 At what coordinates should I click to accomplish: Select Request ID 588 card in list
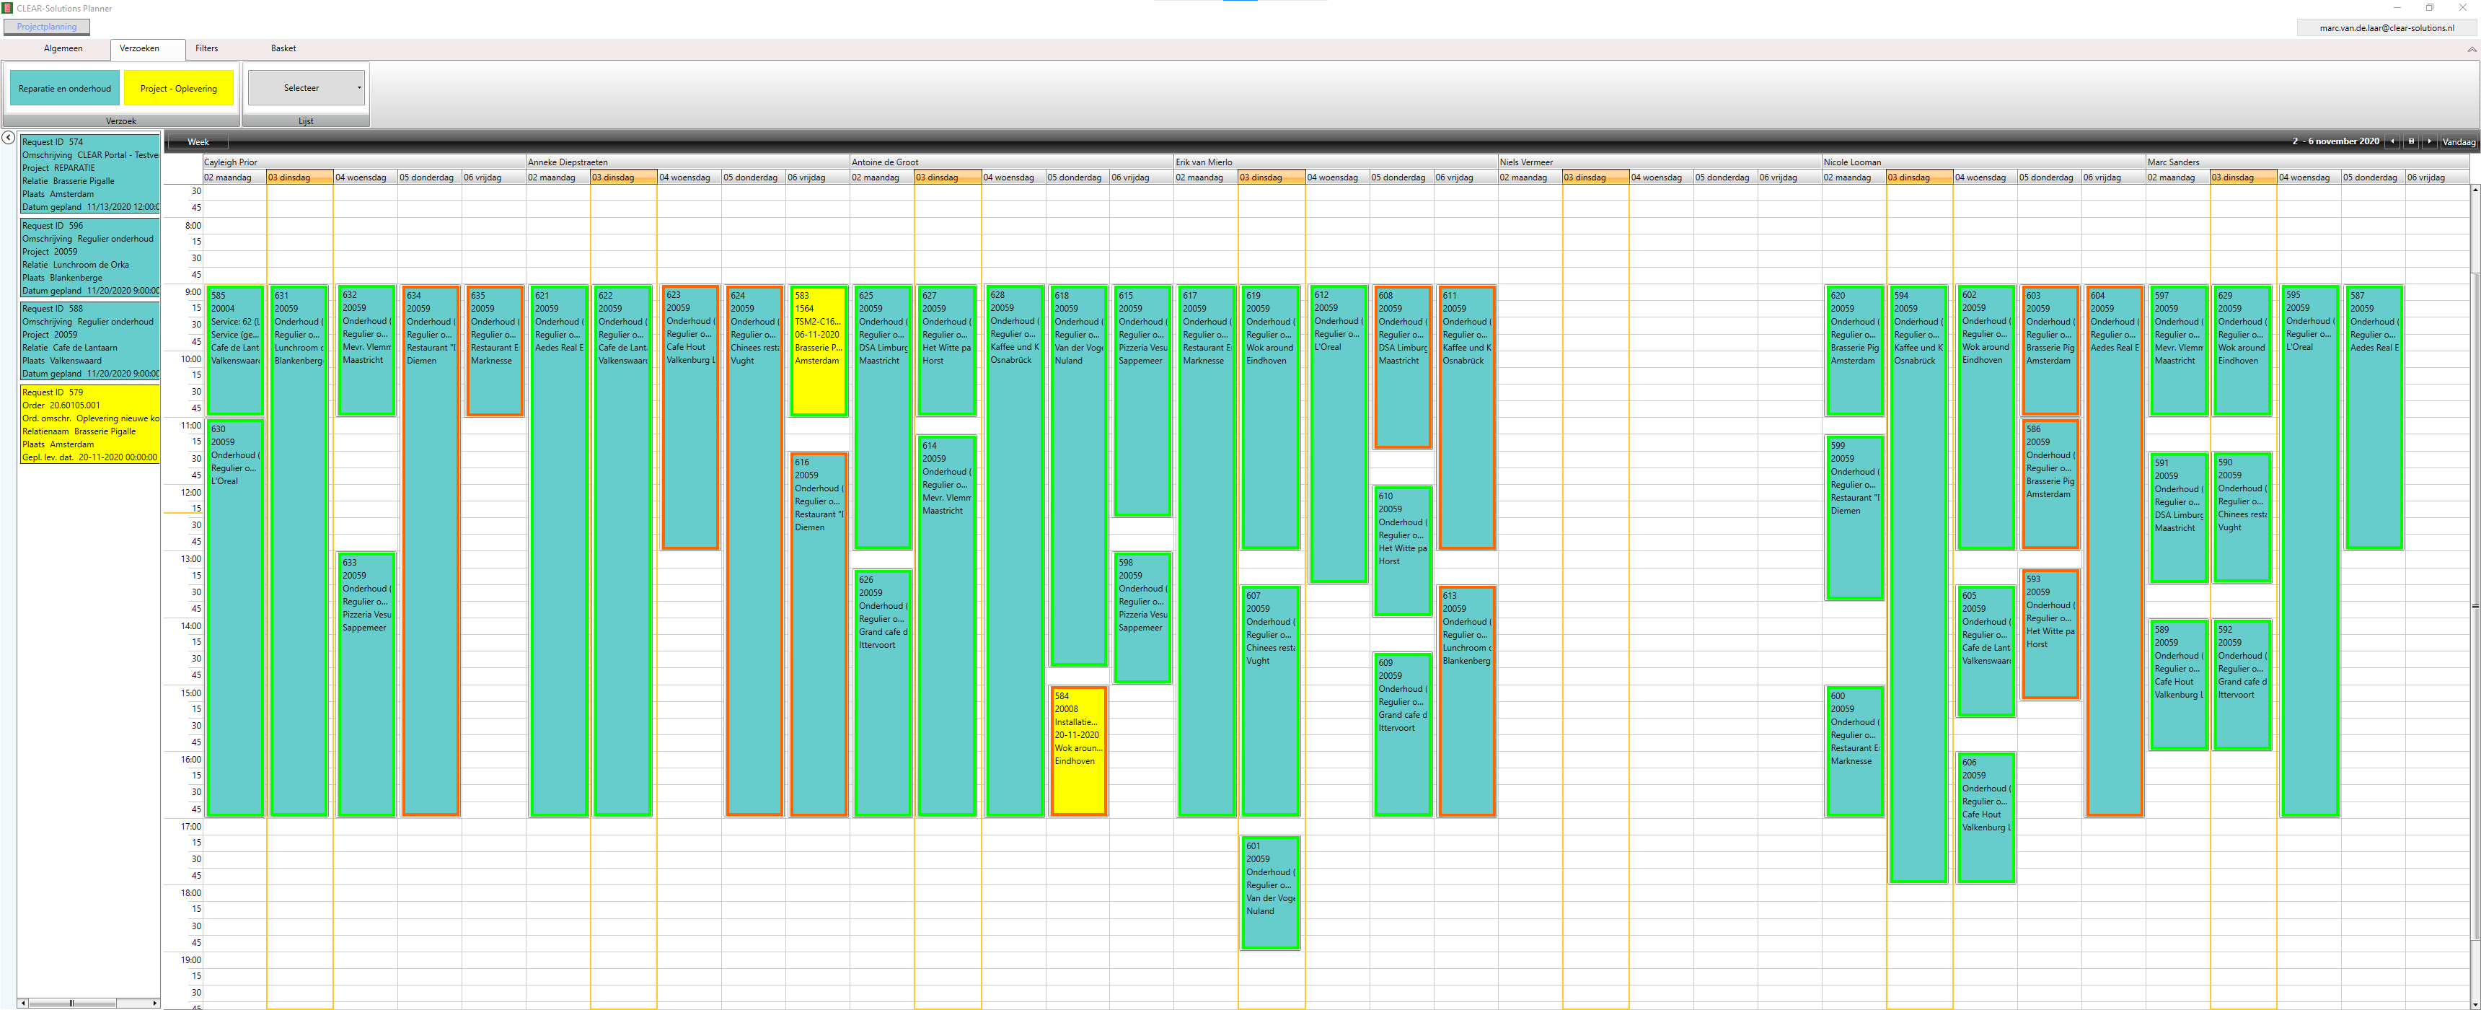(89, 341)
